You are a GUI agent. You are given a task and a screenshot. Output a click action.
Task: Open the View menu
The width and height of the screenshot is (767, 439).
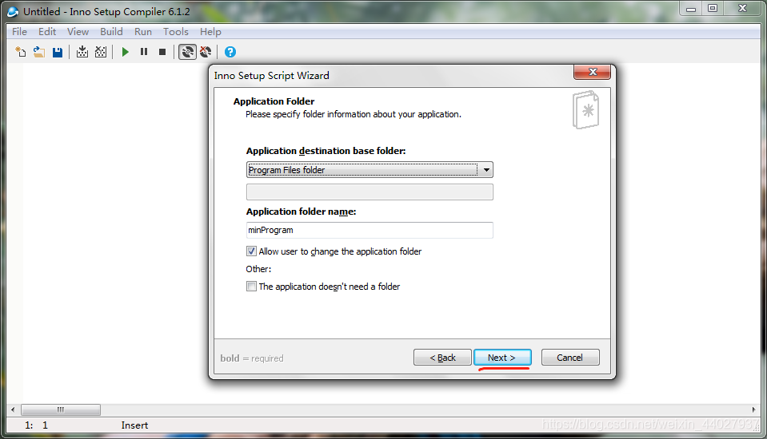click(x=78, y=32)
